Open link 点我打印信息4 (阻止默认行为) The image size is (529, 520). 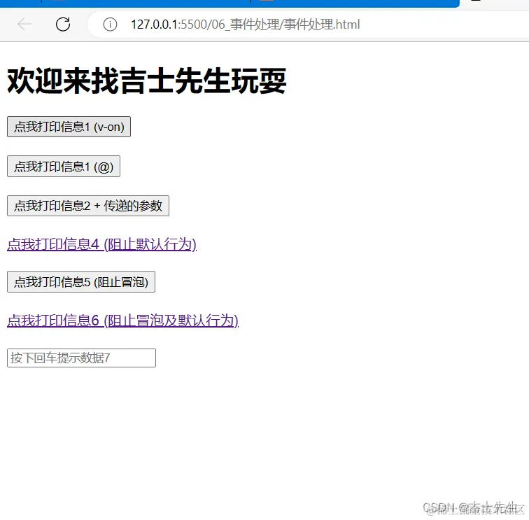102,244
